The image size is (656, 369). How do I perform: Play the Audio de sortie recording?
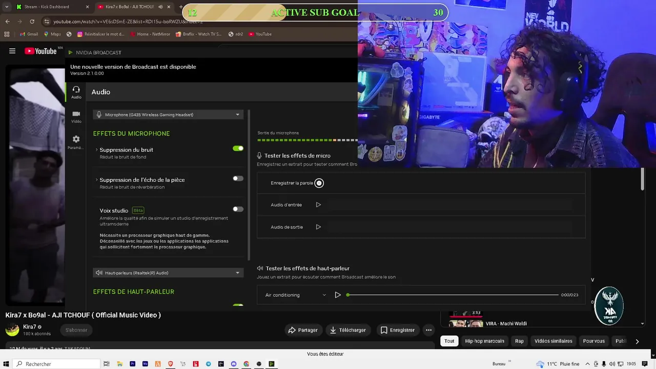[318, 227]
